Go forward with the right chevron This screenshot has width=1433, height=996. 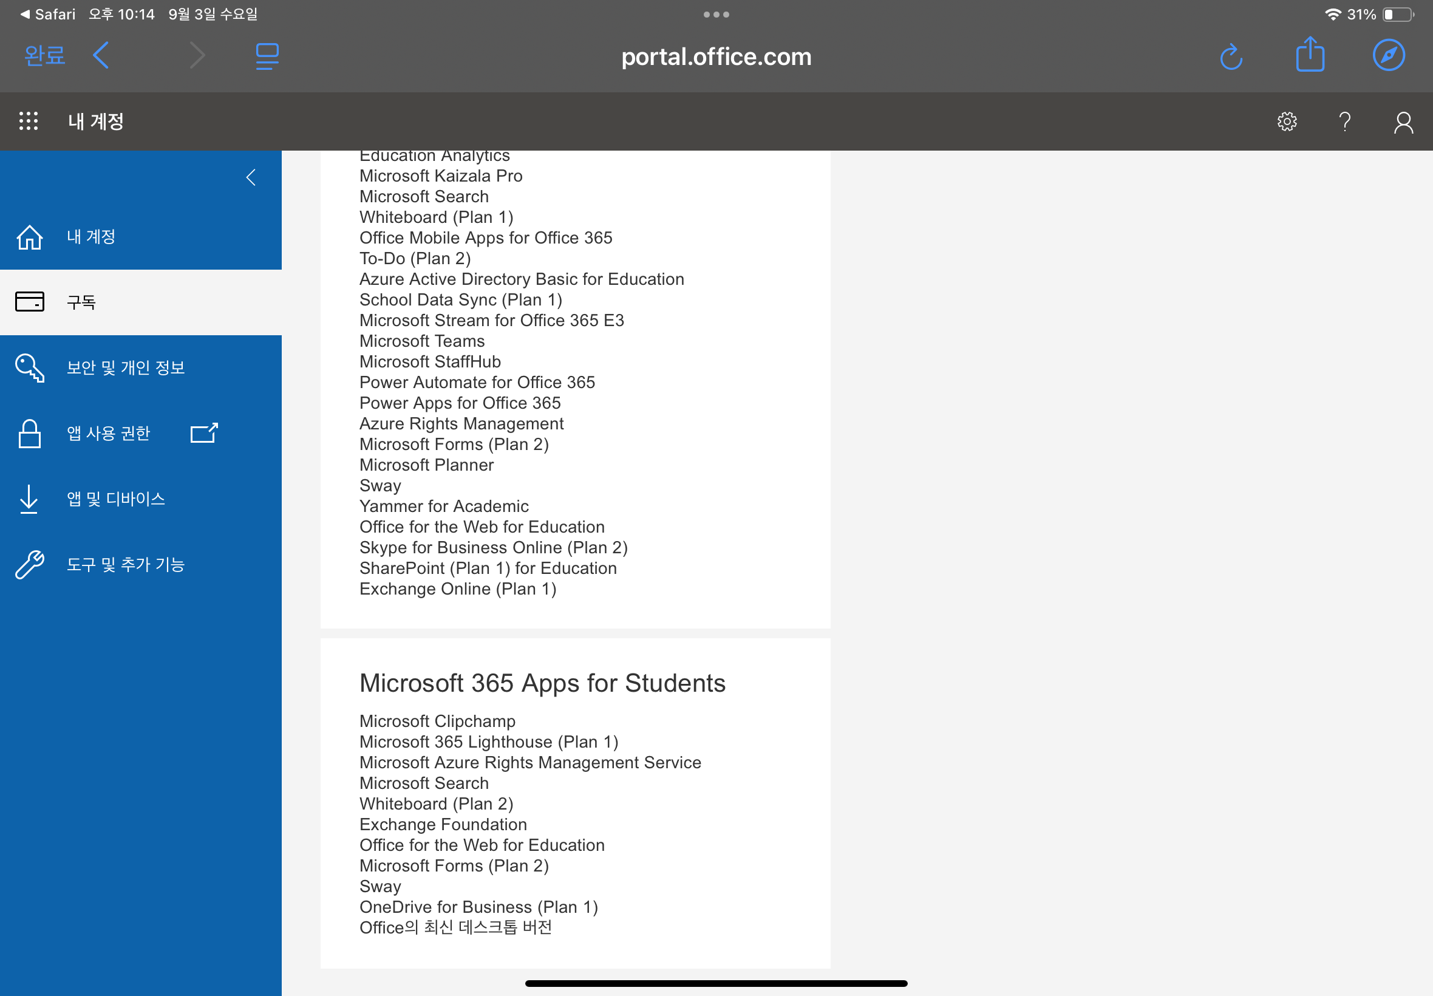197,55
